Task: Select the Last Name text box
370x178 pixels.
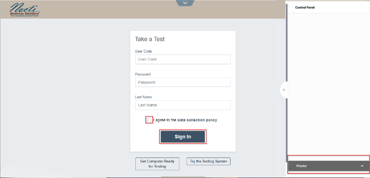Action: tap(183, 105)
